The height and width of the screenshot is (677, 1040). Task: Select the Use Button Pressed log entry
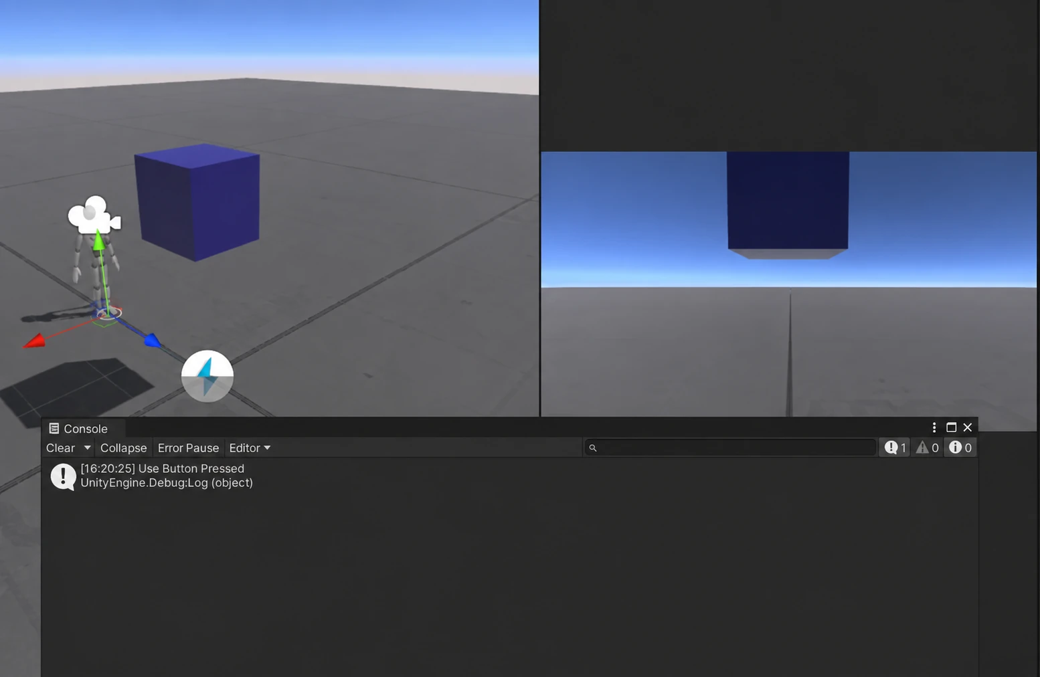(x=510, y=476)
